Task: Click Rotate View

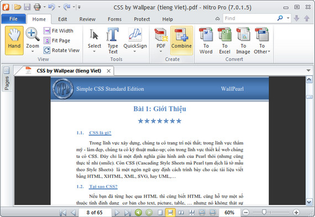Action: tap(61, 50)
